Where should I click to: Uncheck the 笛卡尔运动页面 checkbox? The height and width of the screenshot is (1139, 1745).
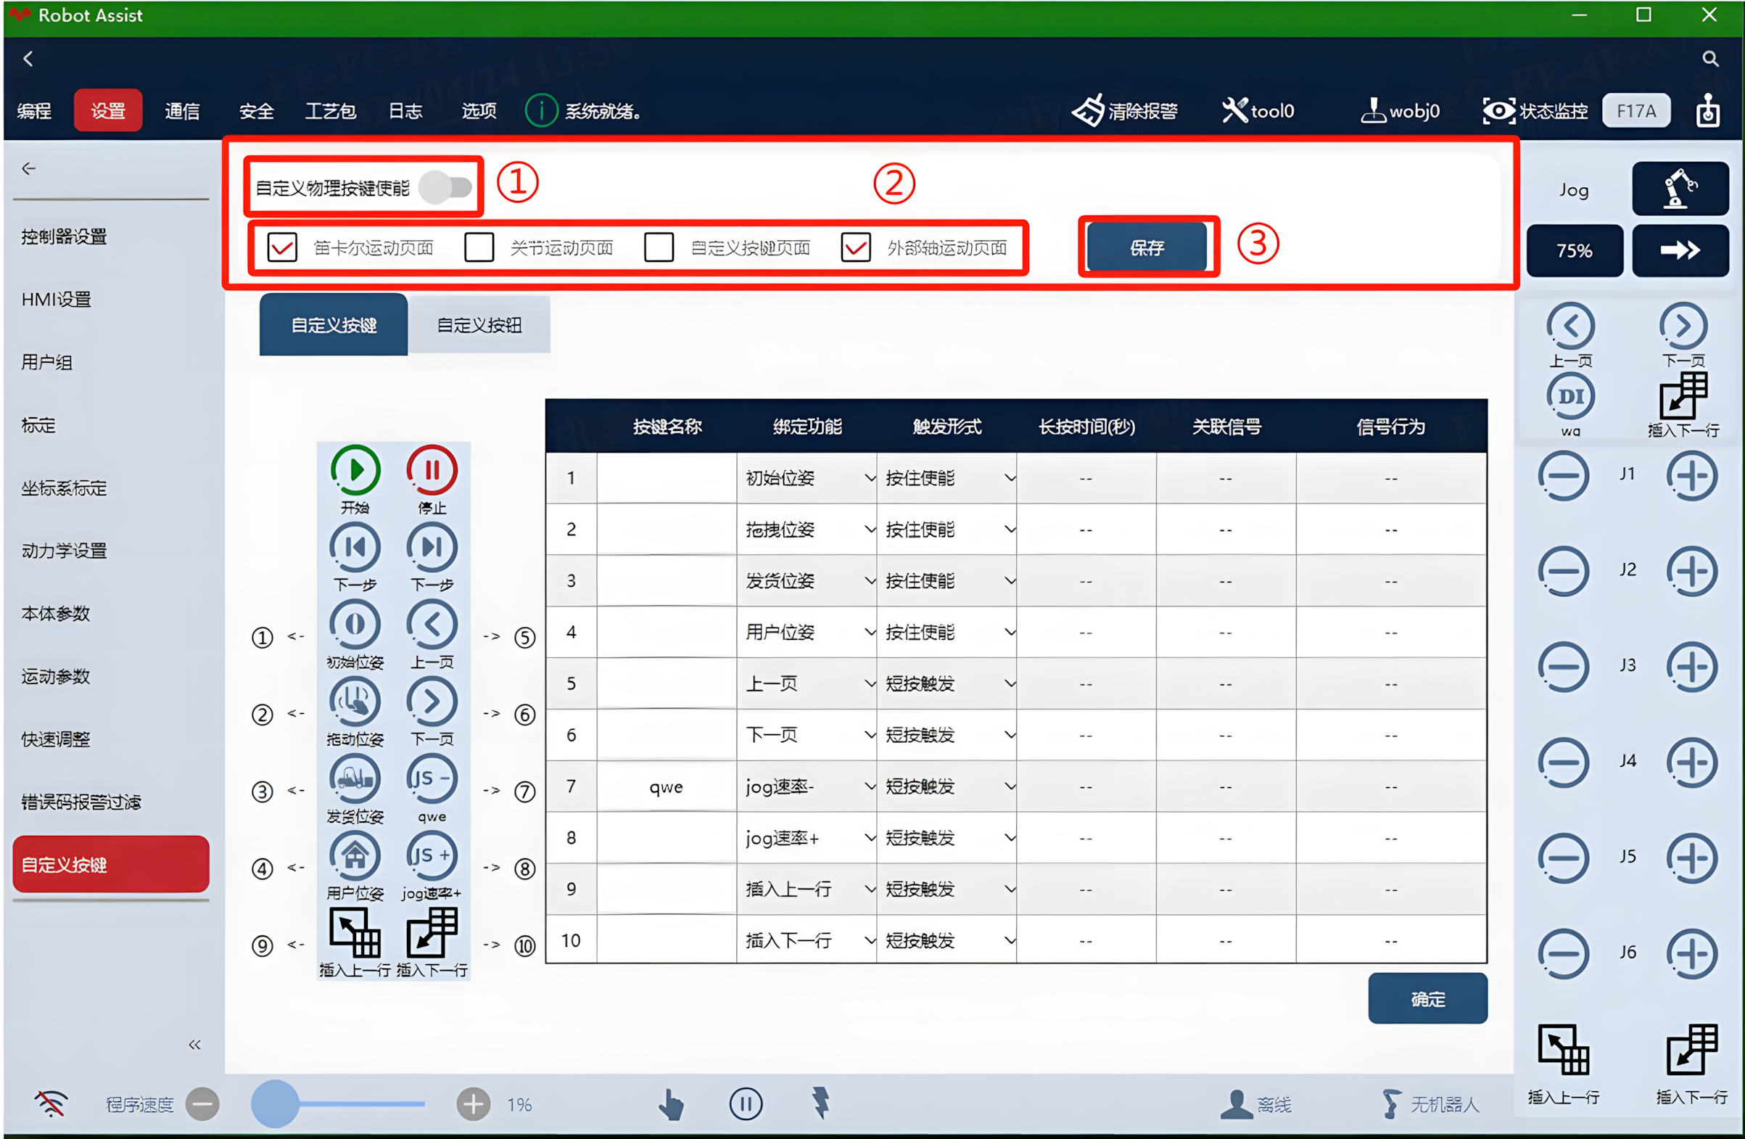282,248
